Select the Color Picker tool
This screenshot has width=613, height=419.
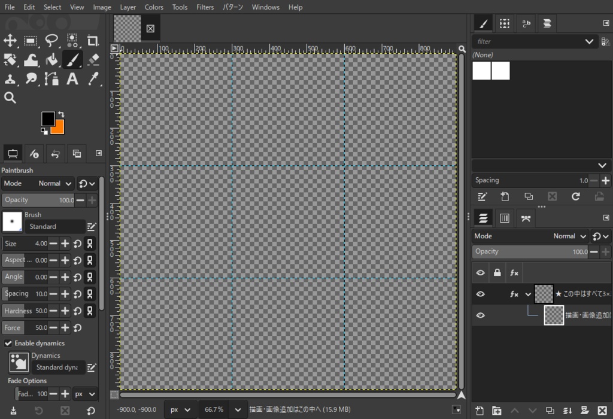point(93,79)
